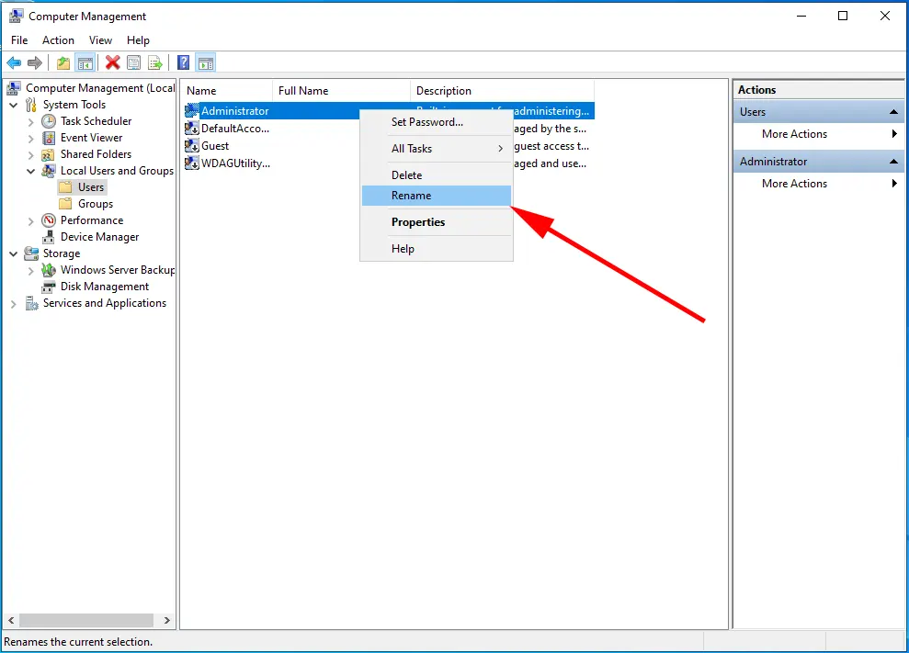Click the Storage node icon
The image size is (909, 653).
point(31,253)
